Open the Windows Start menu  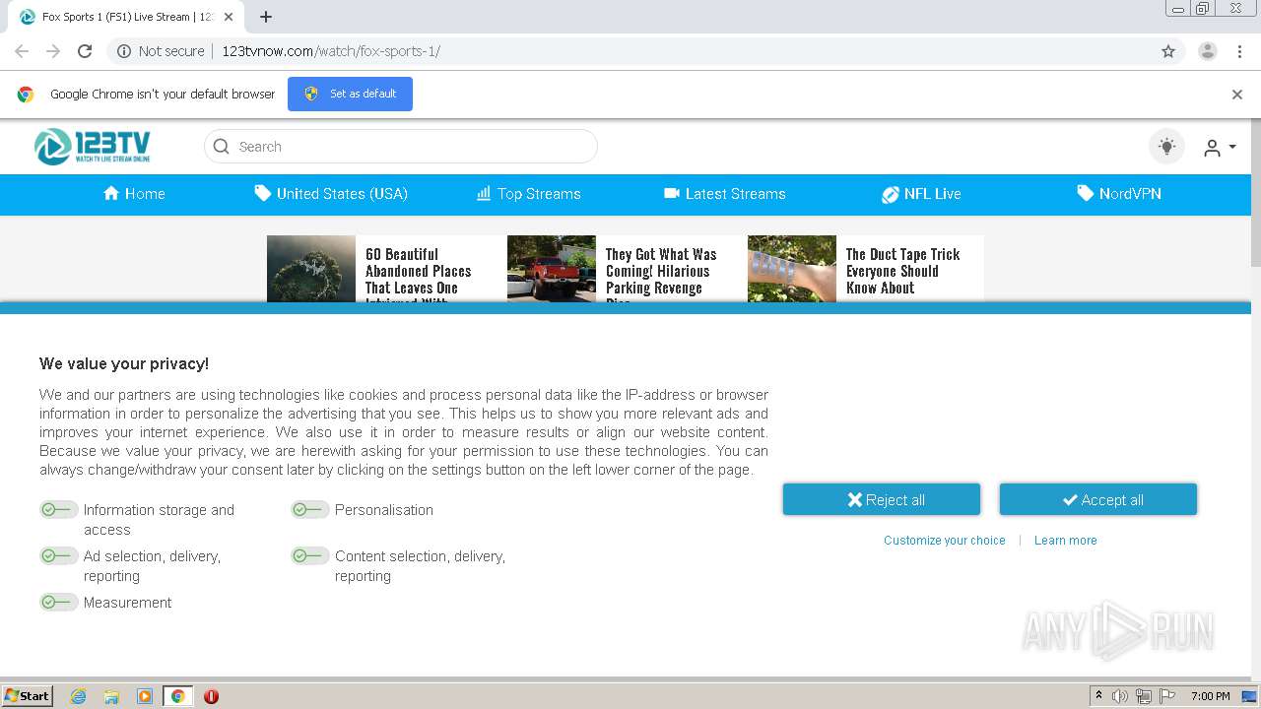click(28, 696)
